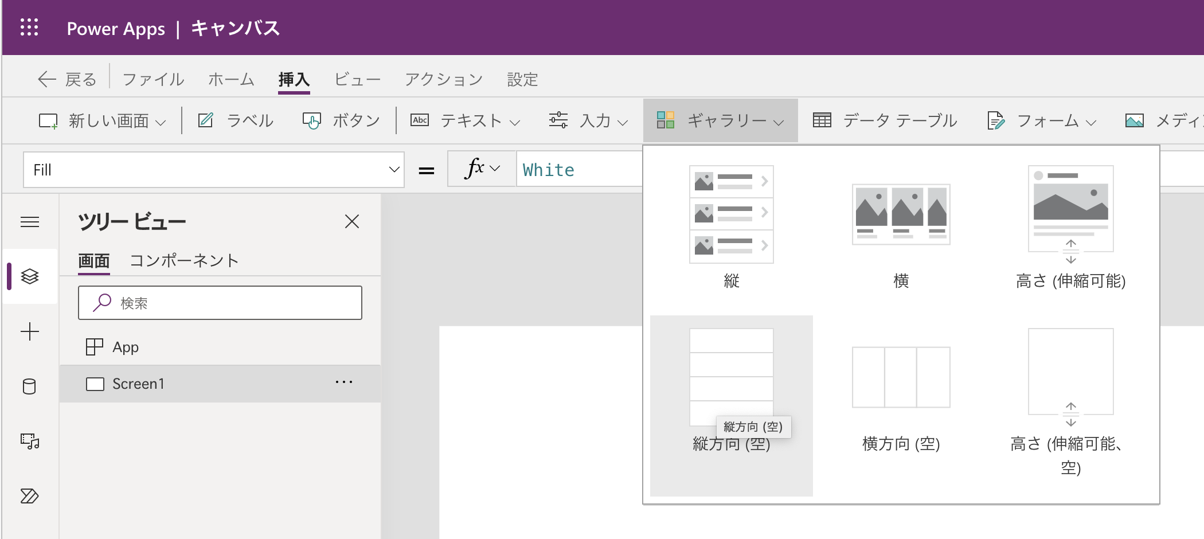The width and height of the screenshot is (1204, 539).
Task: Expand the hamburger menu in left sidebar
Action: click(x=30, y=222)
